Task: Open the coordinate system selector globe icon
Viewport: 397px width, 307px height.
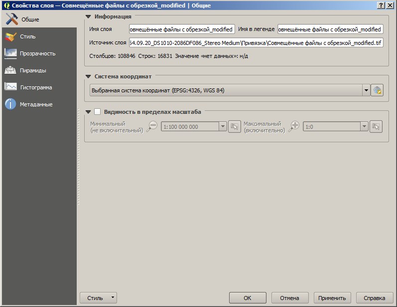Action: point(377,90)
